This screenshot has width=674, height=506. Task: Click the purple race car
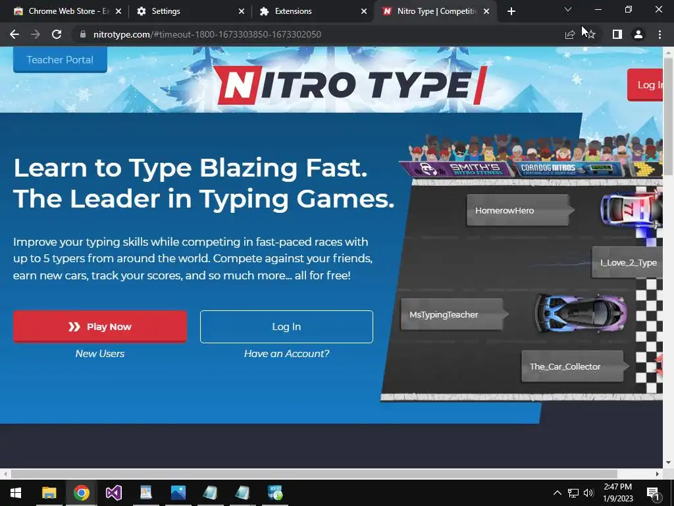click(581, 313)
